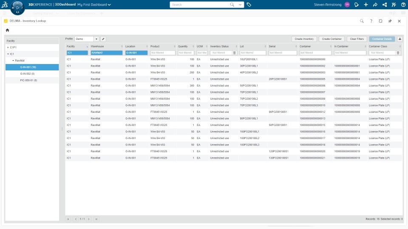
Task: Sort by Container Class column header
Action: (x=385, y=47)
